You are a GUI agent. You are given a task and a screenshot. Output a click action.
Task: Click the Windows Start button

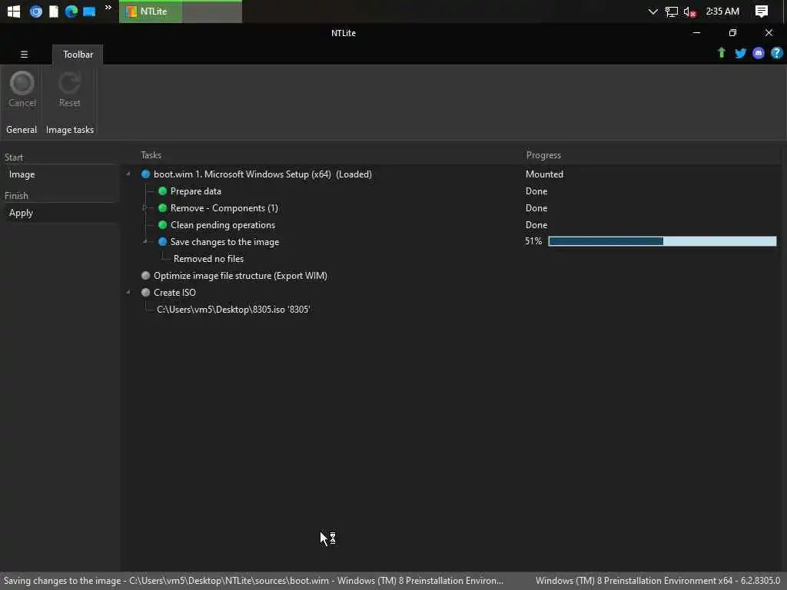pos(14,11)
